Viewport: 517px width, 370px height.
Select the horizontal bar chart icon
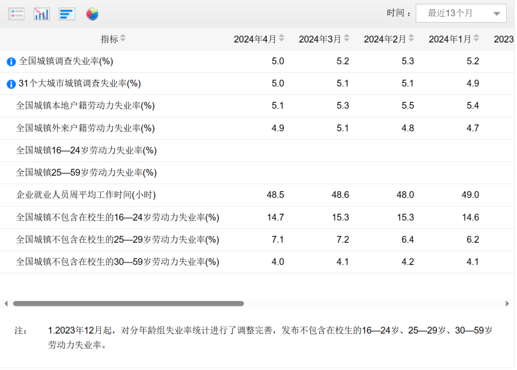coord(67,14)
